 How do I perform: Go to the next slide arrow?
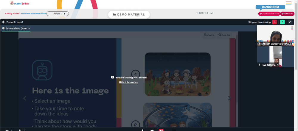229,98
